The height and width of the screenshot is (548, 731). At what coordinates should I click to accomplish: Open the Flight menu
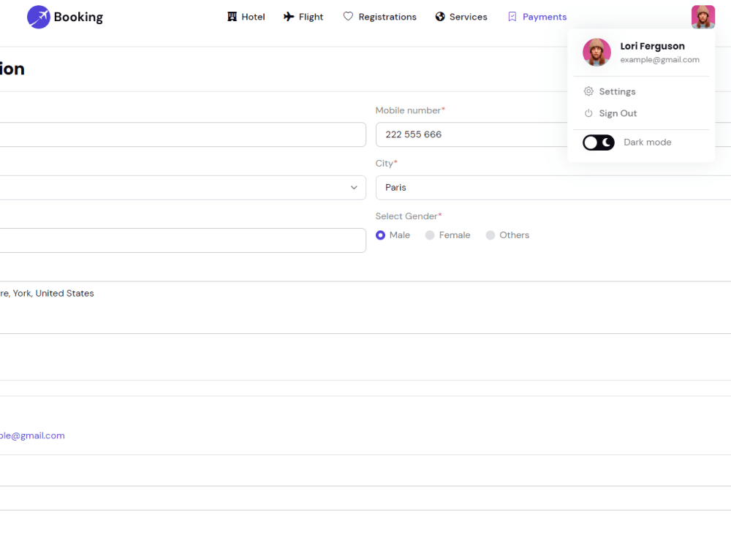[x=303, y=17]
